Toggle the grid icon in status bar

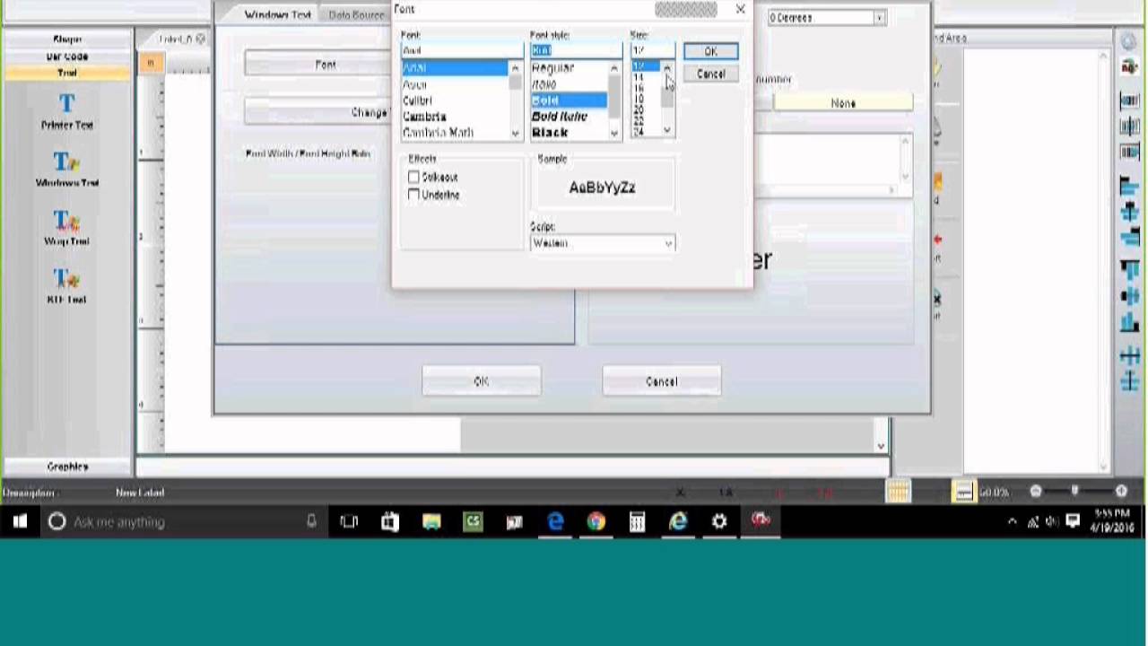898,491
